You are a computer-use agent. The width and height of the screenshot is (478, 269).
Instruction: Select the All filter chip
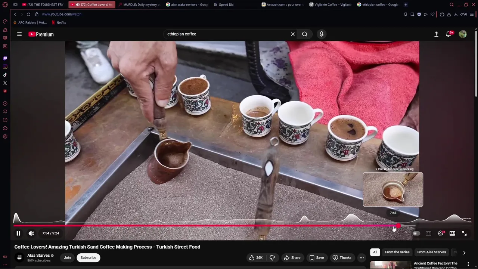(x=375, y=252)
